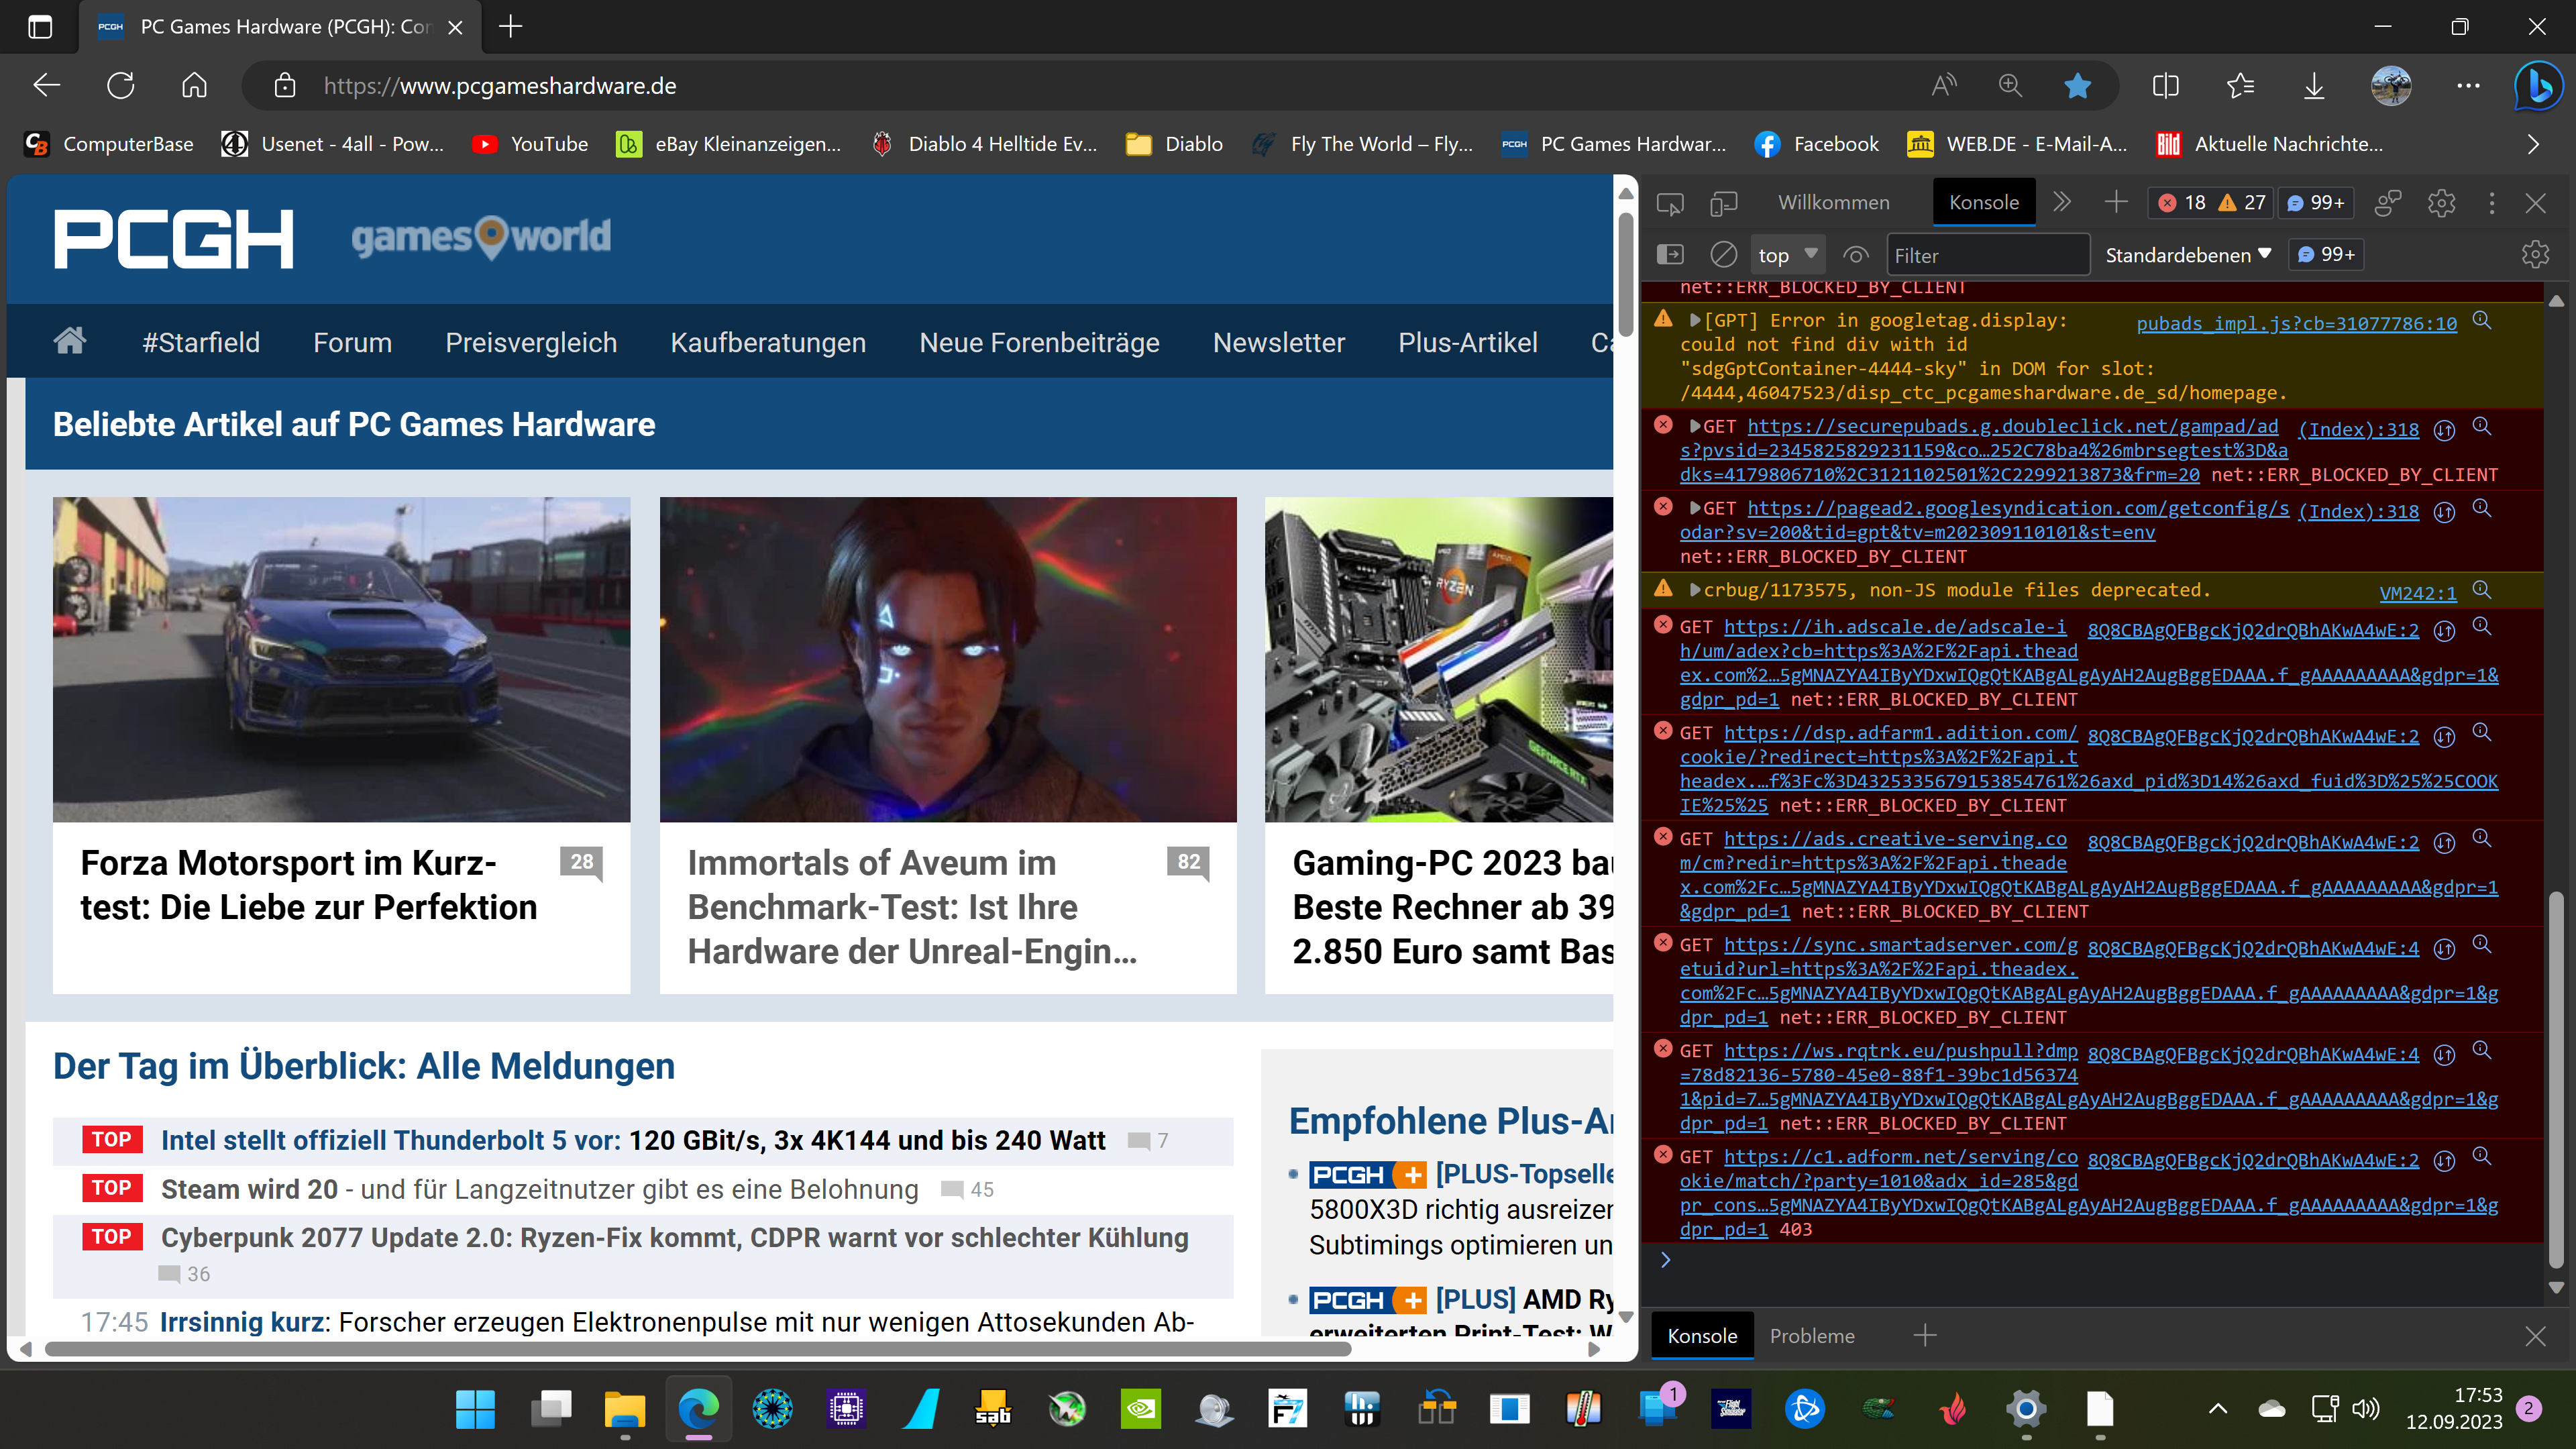Open the top context dropdown
Viewport: 2576px width, 1449px height.
tap(1787, 255)
